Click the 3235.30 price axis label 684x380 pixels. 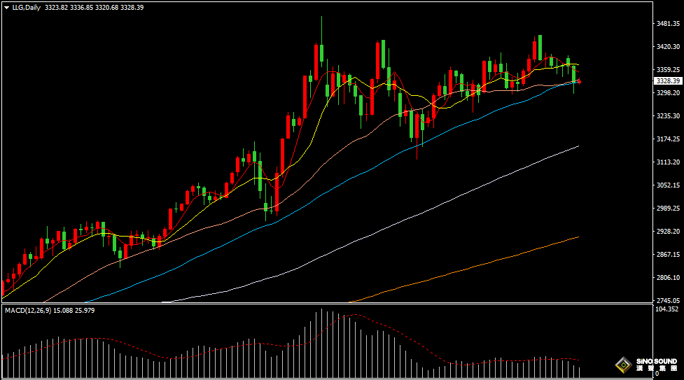click(668, 116)
